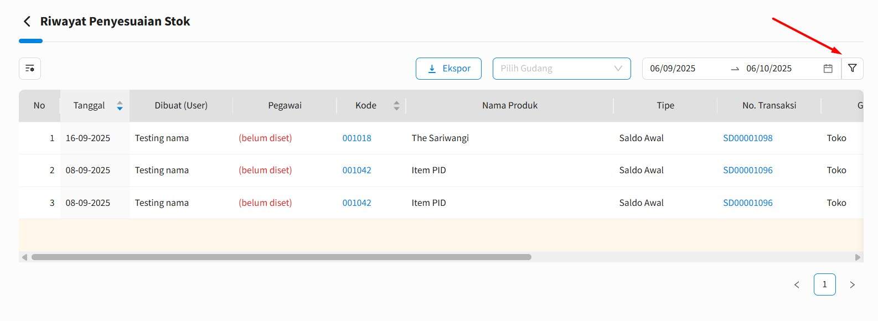Click the start date 06/09/2025 field
The height and width of the screenshot is (321, 878).
(673, 69)
